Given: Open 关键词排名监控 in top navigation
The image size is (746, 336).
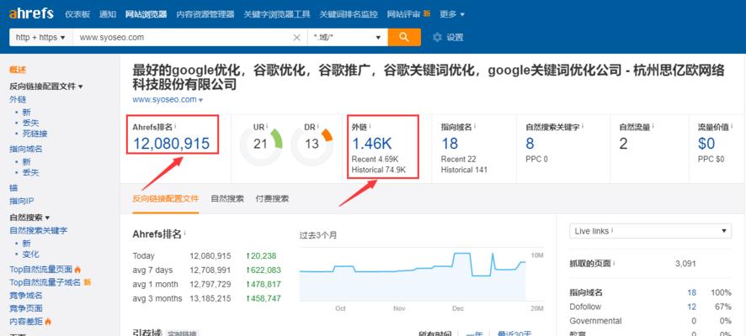Looking at the screenshot, I should tap(349, 14).
